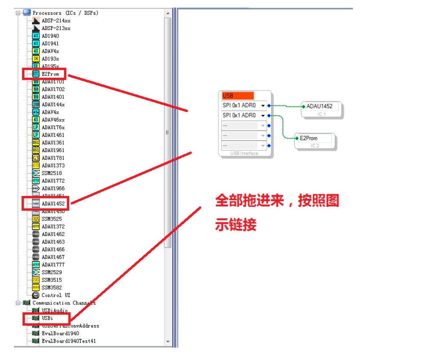This screenshot has width=428, height=356.
Task: Click the tree panel scrollbar thumb
Action: [168, 133]
